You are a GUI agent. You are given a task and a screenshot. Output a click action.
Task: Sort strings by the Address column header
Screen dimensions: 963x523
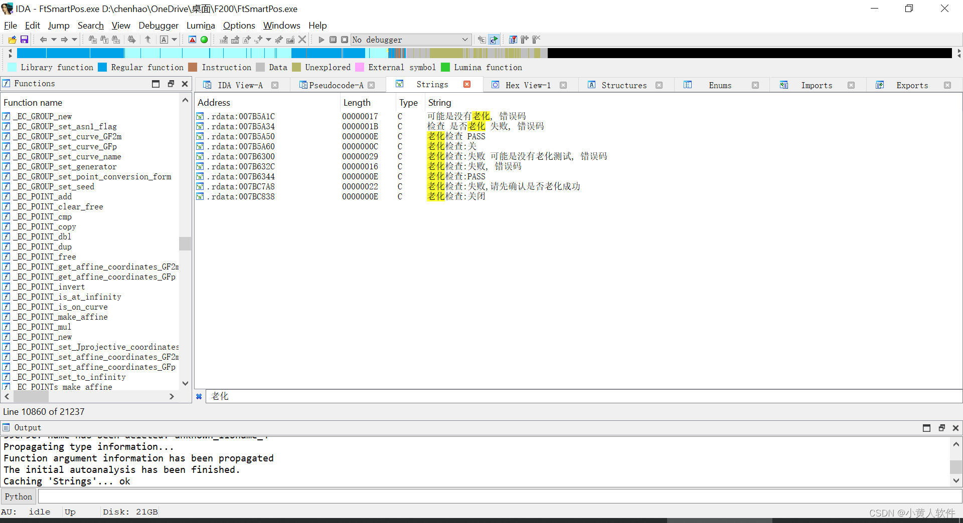tap(214, 103)
